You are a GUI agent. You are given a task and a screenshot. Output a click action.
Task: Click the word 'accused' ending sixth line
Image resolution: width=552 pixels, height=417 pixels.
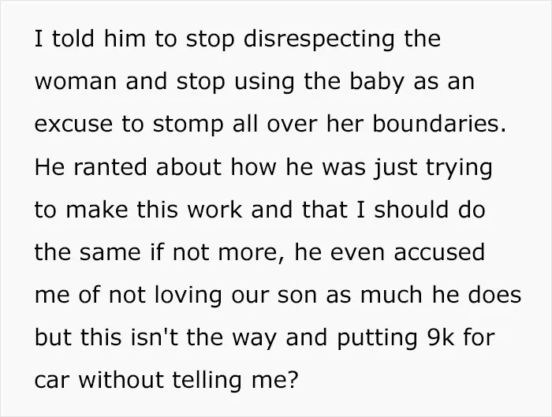click(439, 252)
